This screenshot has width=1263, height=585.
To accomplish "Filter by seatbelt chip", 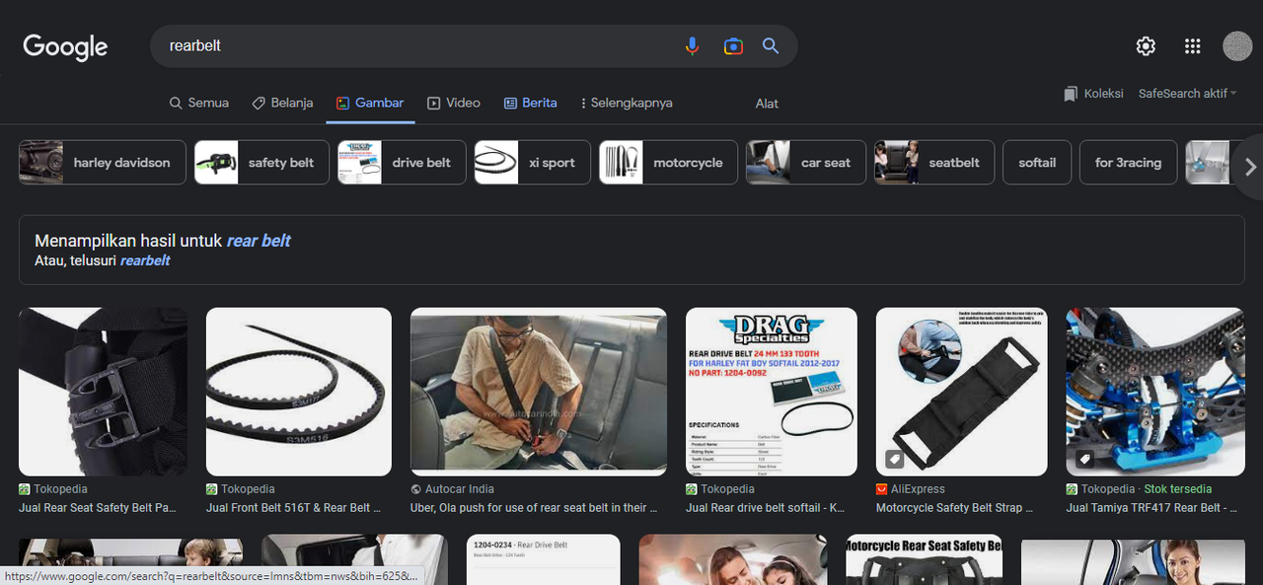I will (x=934, y=163).
